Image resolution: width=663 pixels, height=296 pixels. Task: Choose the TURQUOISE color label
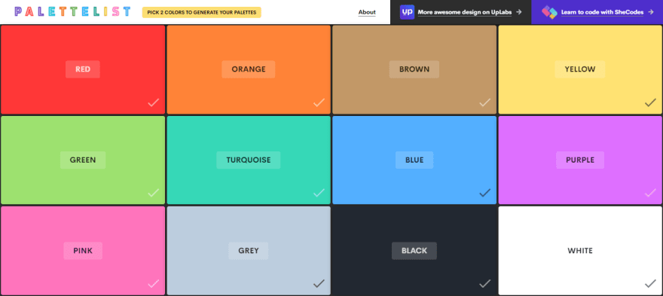point(249,160)
